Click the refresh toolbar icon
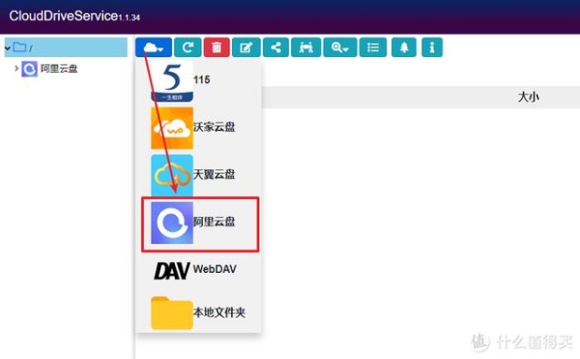 [x=188, y=47]
